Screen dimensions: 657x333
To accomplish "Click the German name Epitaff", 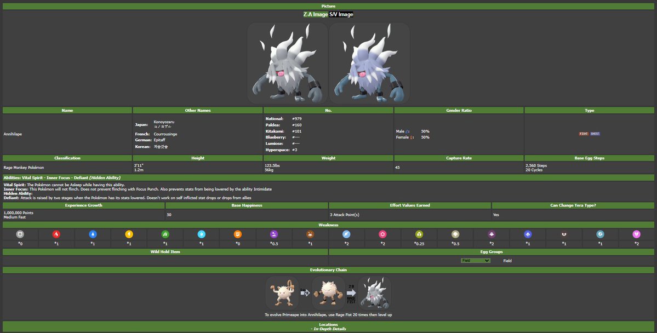I will click(159, 140).
